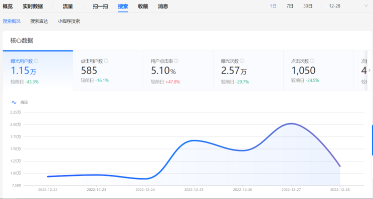Go to 扫一扫 tab
Screen dimensions: 373x199
100,6
